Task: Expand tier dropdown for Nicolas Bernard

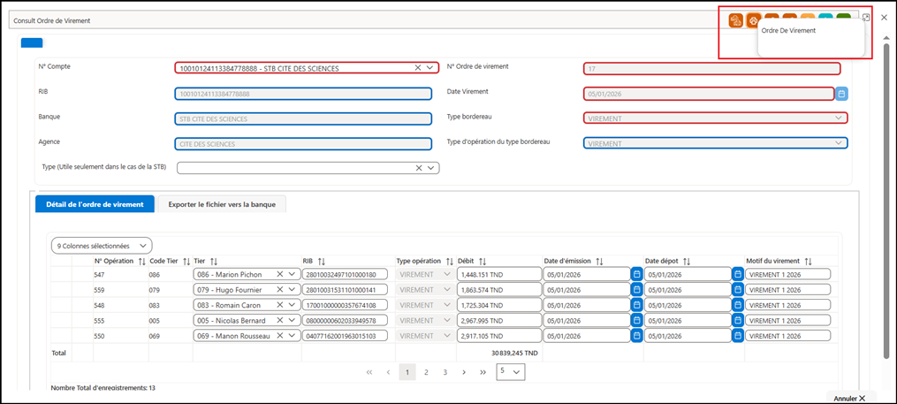Action: (292, 320)
